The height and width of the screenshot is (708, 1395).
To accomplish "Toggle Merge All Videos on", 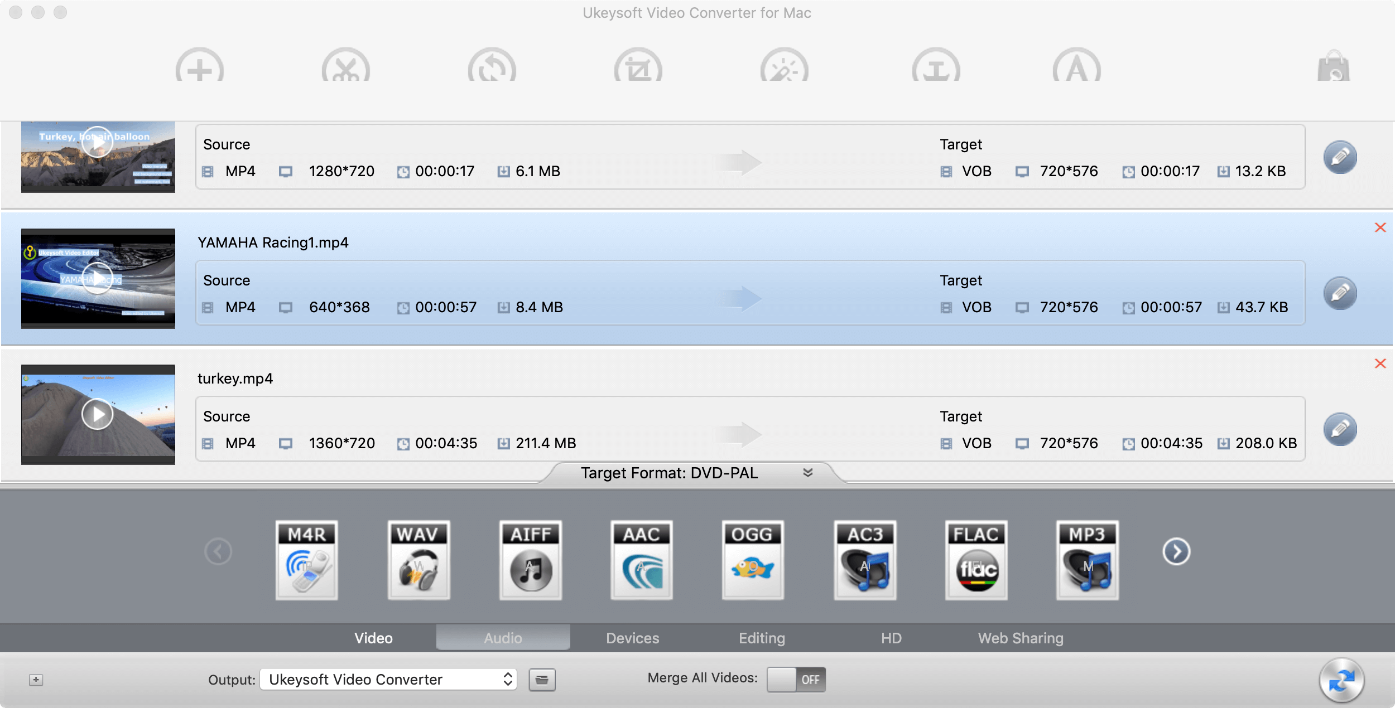I will coord(797,680).
